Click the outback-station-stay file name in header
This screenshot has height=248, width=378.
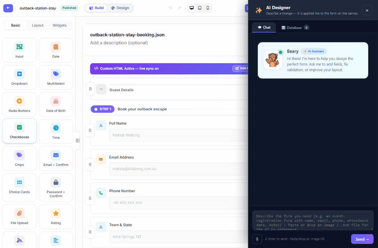38,8
